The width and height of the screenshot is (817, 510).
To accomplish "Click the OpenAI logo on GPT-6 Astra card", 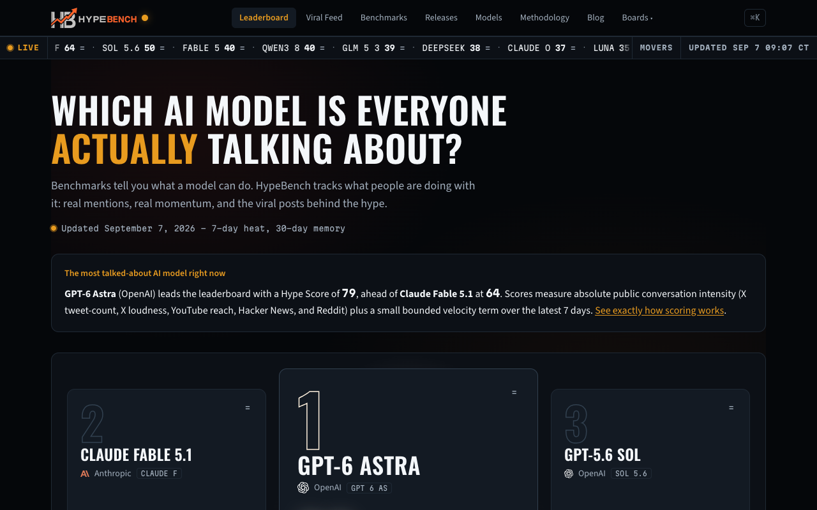I will (303, 488).
